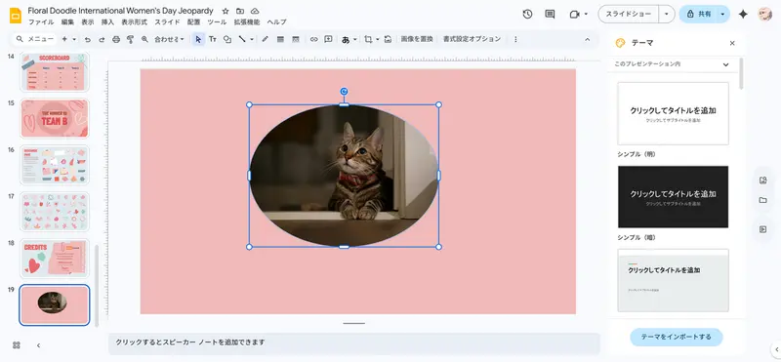The width and height of the screenshot is (781, 362).
Task: Open the zoom level 合わせる dropdown
Action: click(x=169, y=39)
